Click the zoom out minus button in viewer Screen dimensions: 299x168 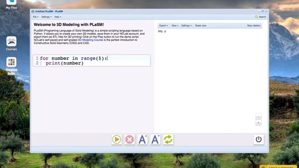pos(258,116)
